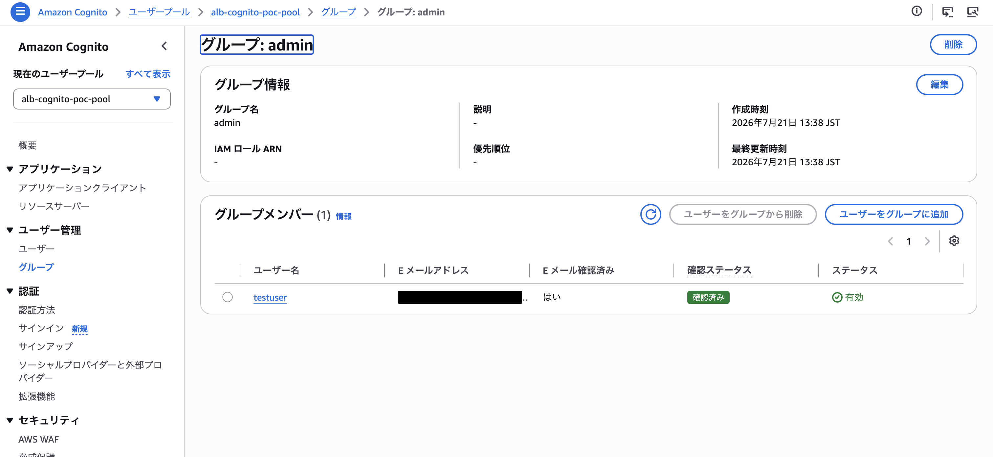The height and width of the screenshot is (457, 993).
Task: Click the ステータス column header
Action: coord(855,270)
